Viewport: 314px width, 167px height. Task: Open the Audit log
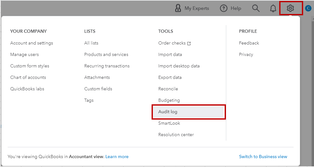tap(188, 112)
